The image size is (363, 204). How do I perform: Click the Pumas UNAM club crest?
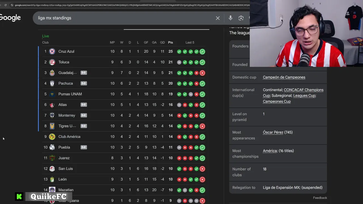[x=52, y=94]
